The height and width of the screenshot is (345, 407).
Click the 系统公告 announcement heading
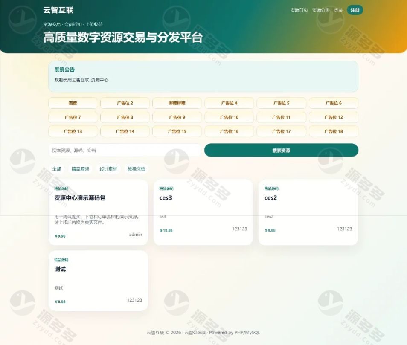click(x=64, y=69)
